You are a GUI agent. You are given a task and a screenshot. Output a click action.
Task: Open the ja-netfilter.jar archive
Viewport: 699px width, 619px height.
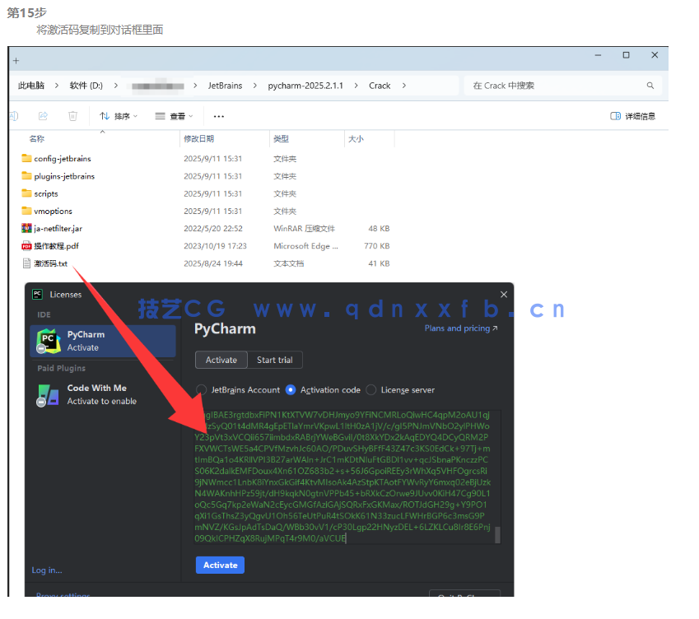click(64, 228)
